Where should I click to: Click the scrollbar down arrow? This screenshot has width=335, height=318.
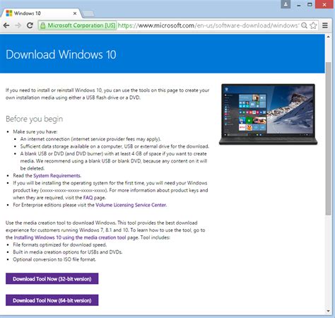point(329,311)
